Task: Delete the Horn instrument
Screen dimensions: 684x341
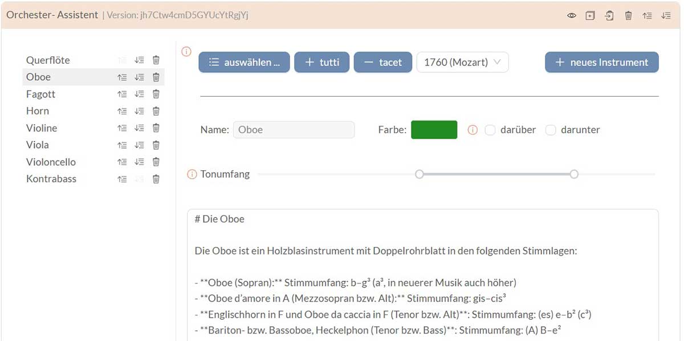Action: pyautogui.click(x=156, y=111)
